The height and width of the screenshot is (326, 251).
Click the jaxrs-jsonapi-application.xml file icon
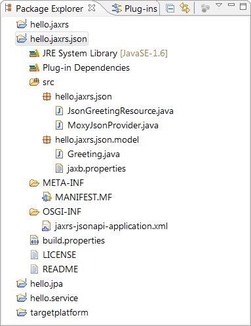tap(47, 226)
